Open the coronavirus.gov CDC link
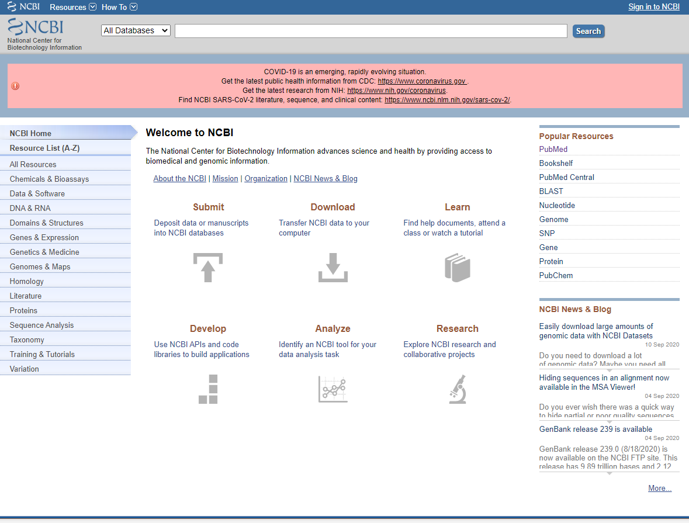This screenshot has width=689, height=523. click(x=422, y=81)
